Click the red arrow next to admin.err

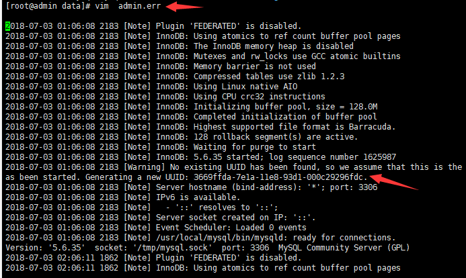point(184,6)
